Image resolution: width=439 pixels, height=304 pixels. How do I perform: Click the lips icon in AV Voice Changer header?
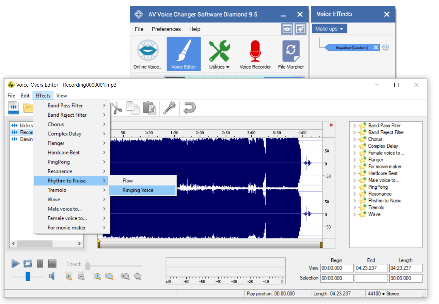pyautogui.click(x=287, y=29)
